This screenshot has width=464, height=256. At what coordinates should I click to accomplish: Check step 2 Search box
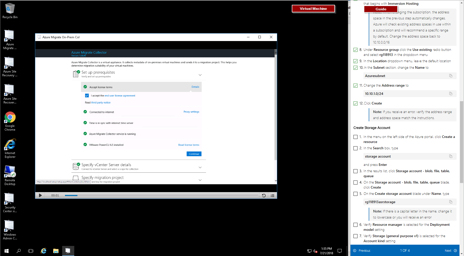[x=355, y=148]
